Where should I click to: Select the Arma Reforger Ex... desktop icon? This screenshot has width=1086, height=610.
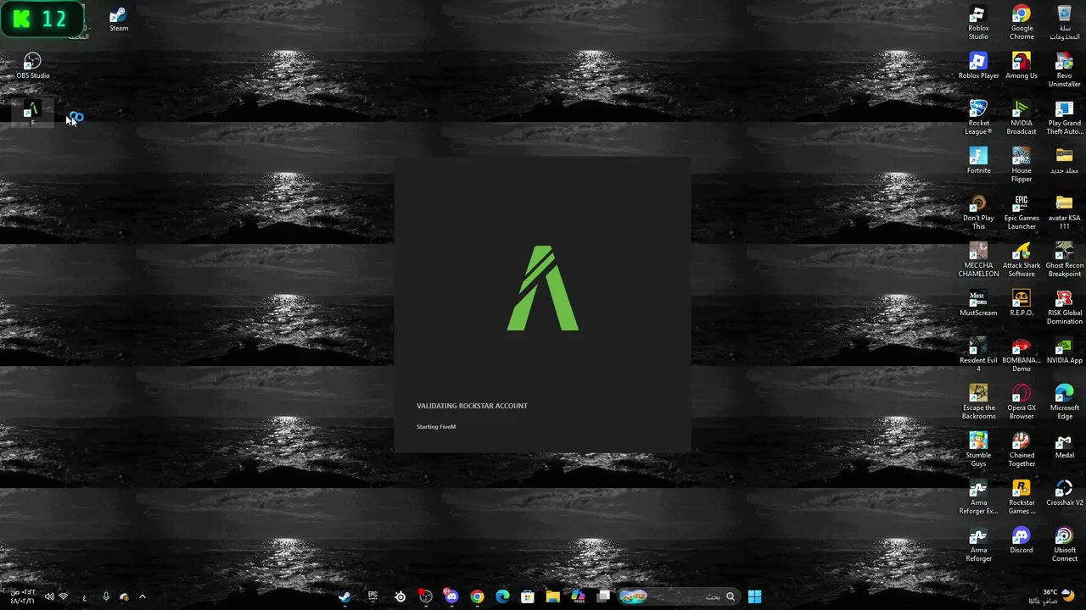click(978, 497)
